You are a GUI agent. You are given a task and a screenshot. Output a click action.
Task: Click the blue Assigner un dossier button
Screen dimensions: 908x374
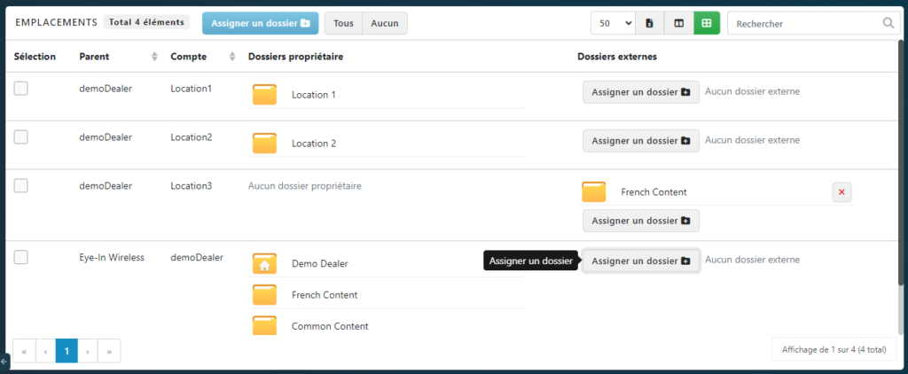click(260, 23)
